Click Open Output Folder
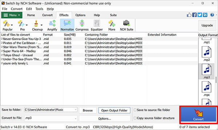 tap(114, 110)
